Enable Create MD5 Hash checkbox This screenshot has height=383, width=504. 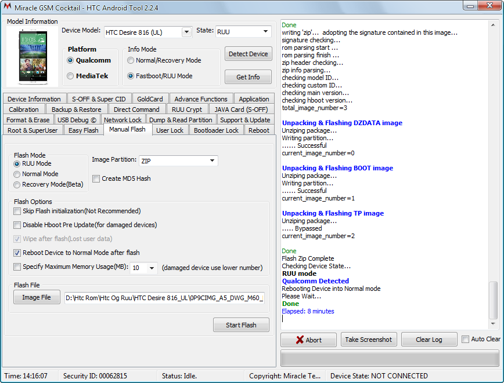96,178
